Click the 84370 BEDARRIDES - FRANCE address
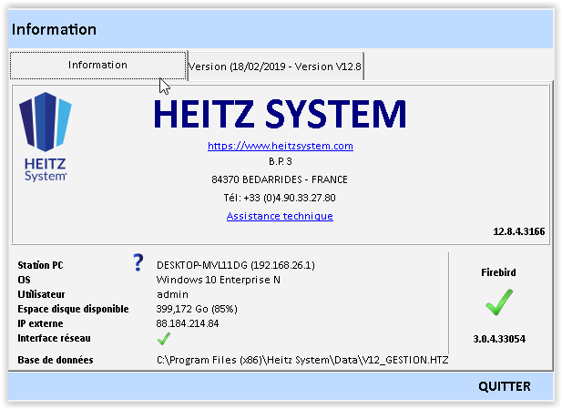Viewport: 562px width, 409px height. (x=280, y=179)
